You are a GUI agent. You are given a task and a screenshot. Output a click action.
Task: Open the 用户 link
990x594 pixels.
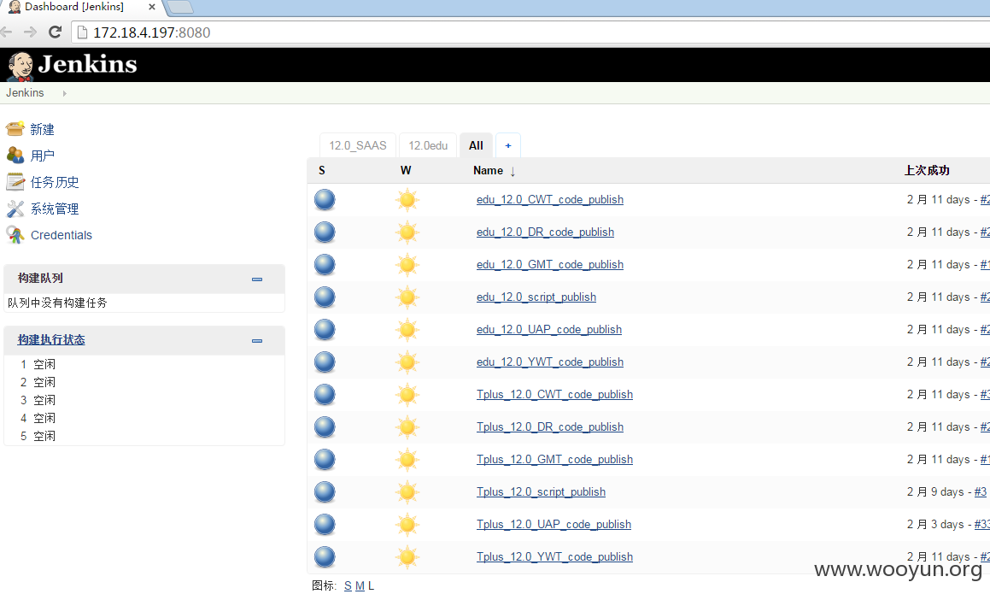pyautogui.click(x=43, y=156)
